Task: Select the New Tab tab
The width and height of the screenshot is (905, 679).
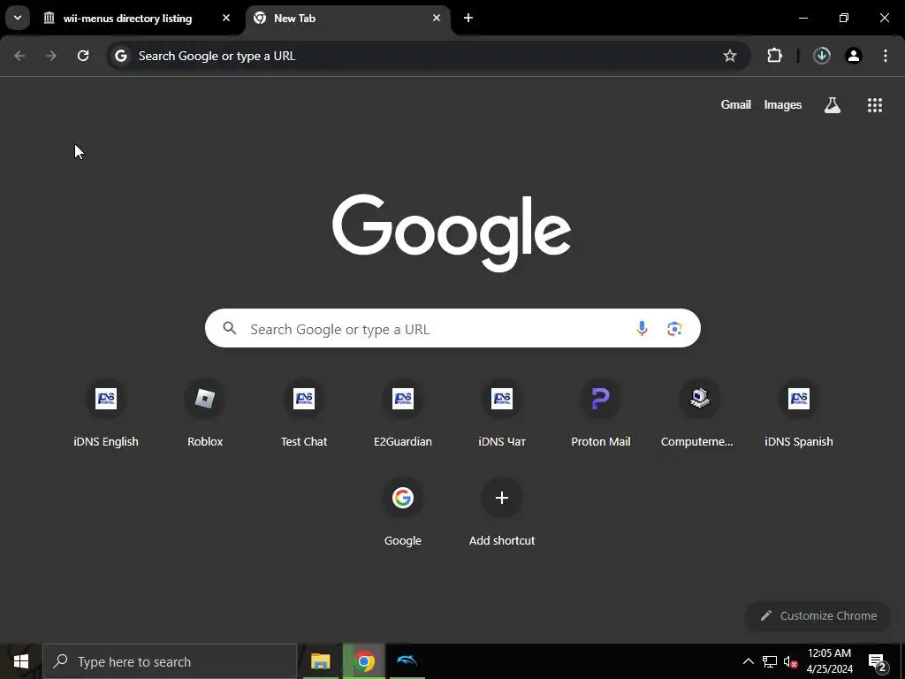Action: [x=348, y=18]
